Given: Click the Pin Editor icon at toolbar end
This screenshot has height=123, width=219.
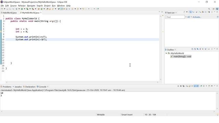Looking at the screenshot, I should 98,9.
